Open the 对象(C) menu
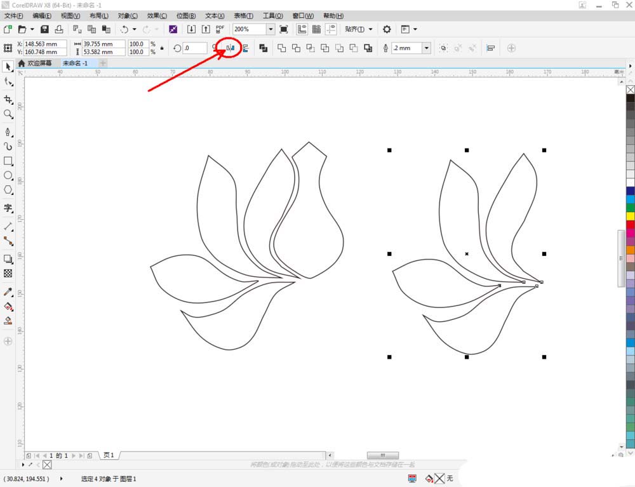635x487 pixels. 128,16
